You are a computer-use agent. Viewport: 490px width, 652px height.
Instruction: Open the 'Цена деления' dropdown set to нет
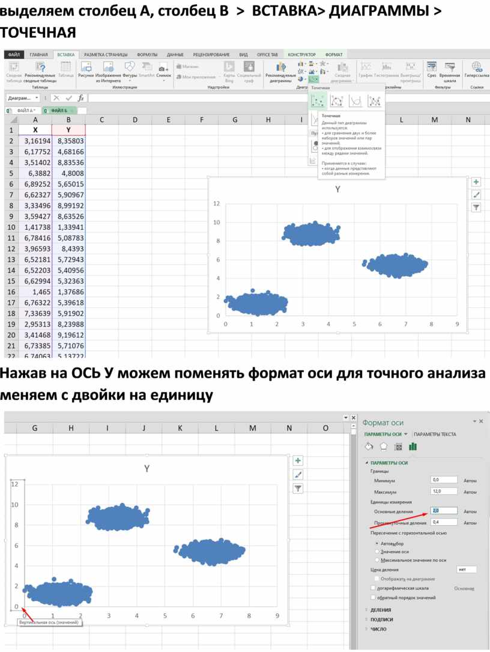466,570
